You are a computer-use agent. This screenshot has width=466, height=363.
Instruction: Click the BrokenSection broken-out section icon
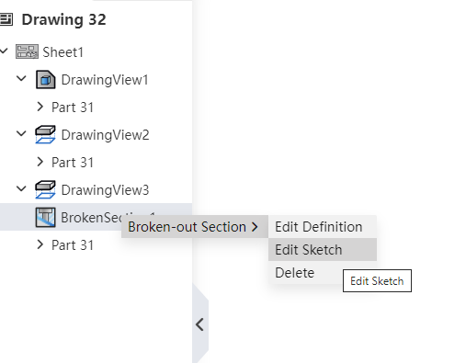(x=45, y=217)
